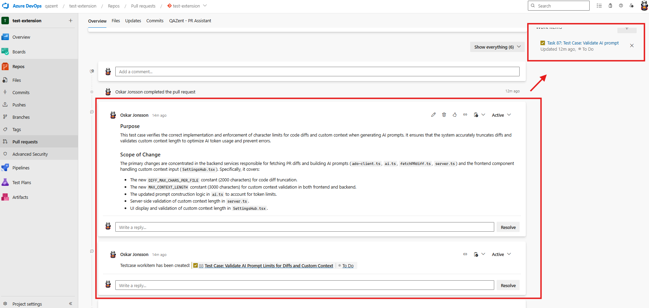Delete the Purpose comment via trash icon

[444, 115]
